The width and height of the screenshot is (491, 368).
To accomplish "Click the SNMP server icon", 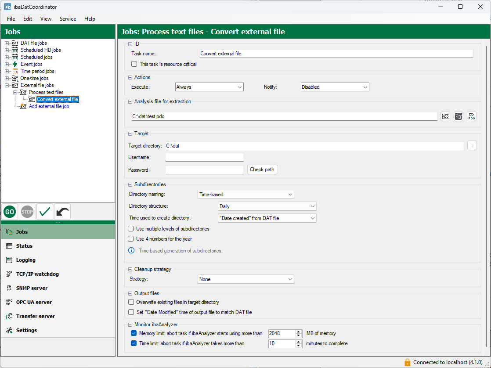I will [x=9, y=288].
